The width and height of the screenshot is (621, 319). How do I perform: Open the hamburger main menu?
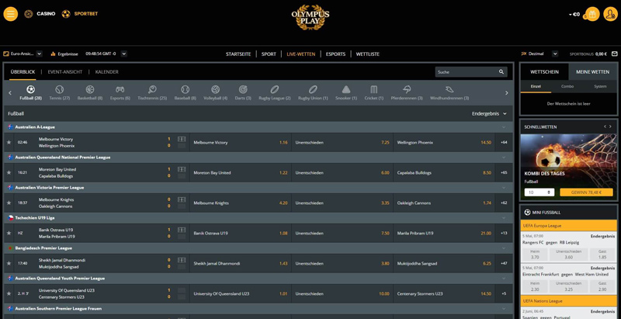click(10, 14)
